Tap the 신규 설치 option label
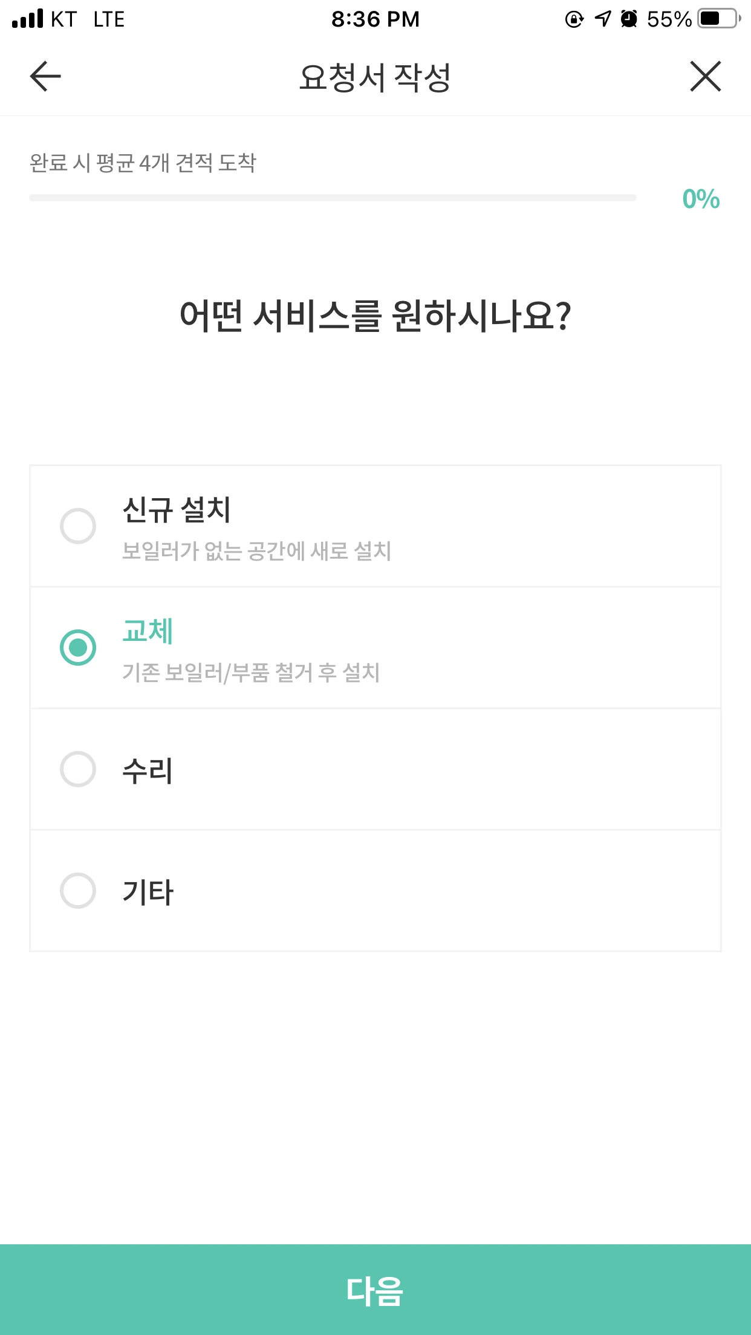This screenshot has height=1335, width=751. click(x=177, y=509)
